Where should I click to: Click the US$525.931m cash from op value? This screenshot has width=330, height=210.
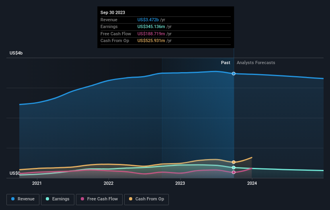151,41
